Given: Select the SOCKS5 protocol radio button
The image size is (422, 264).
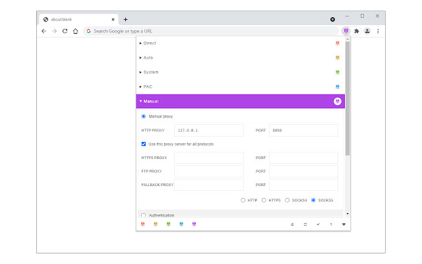Looking at the screenshot, I should pos(313,200).
